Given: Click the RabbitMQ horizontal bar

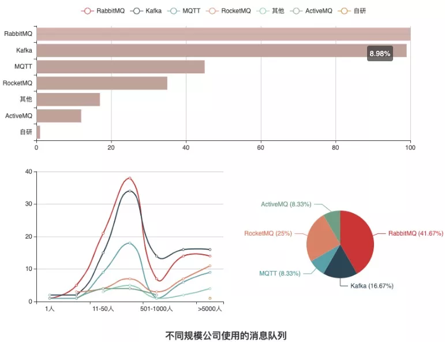Looking at the screenshot, I should 223,34.
